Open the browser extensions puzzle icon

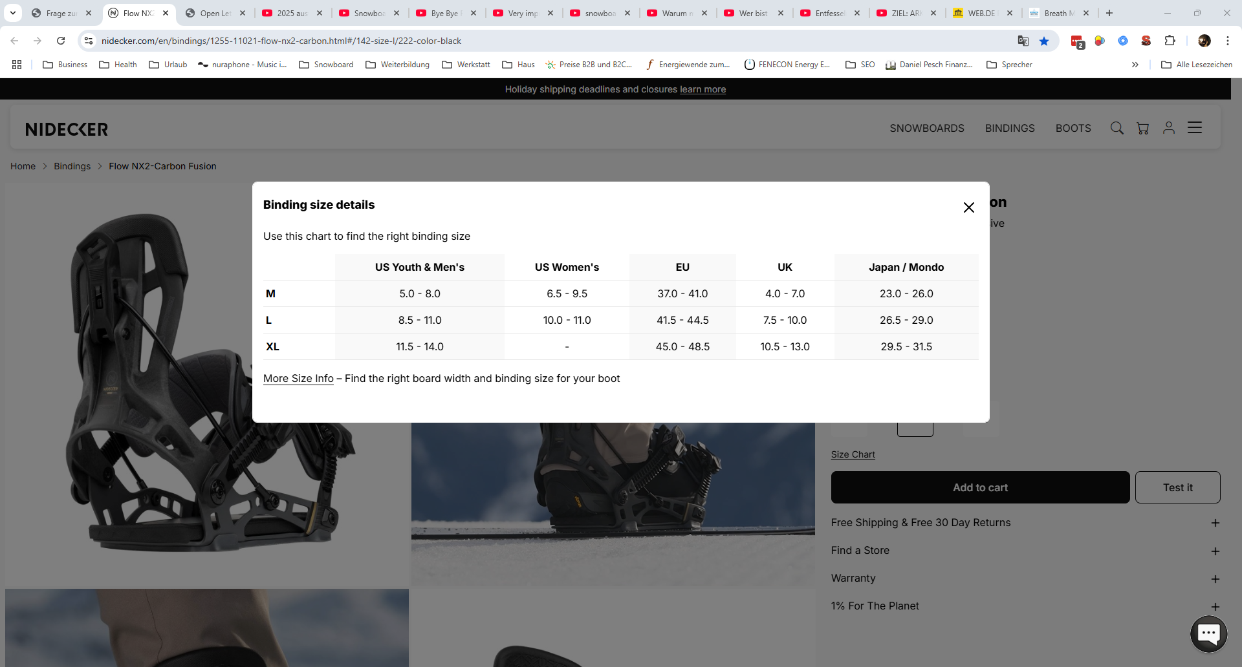1170,41
